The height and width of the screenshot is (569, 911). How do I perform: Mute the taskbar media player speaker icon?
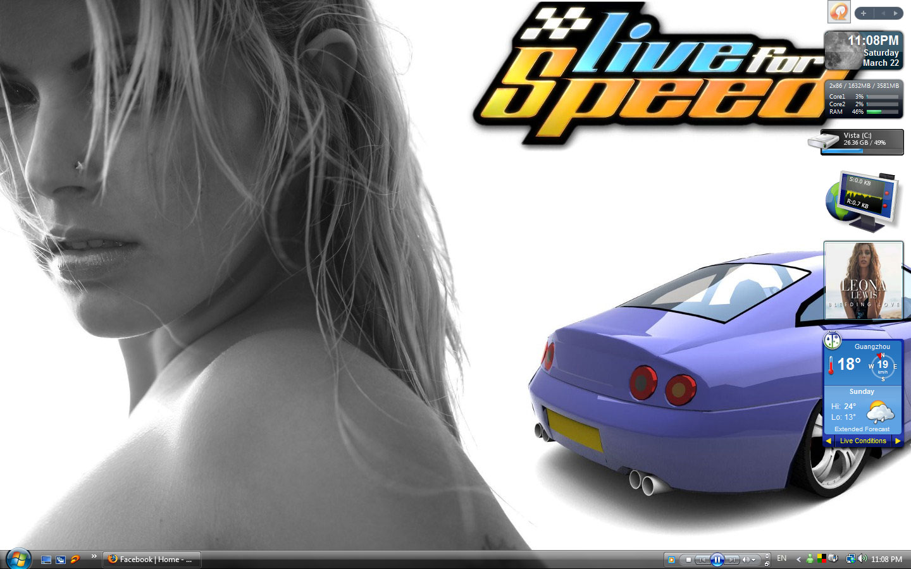746,560
